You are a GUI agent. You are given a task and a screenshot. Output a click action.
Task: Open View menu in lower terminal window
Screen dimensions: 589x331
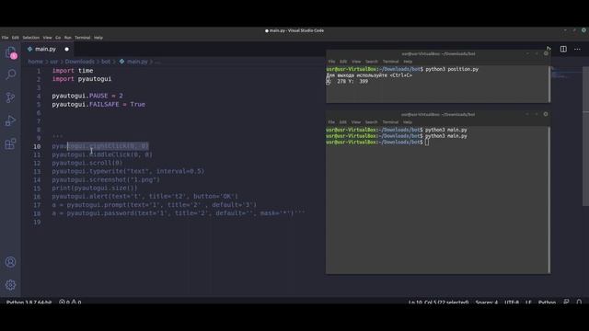pyautogui.click(x=356, y=122)
